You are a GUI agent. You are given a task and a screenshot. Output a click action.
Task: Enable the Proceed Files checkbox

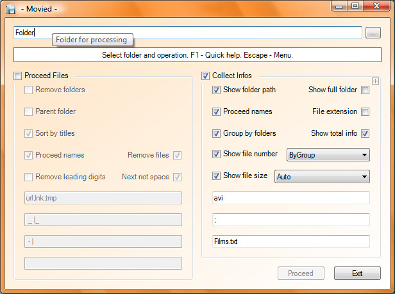coord(18,76)
